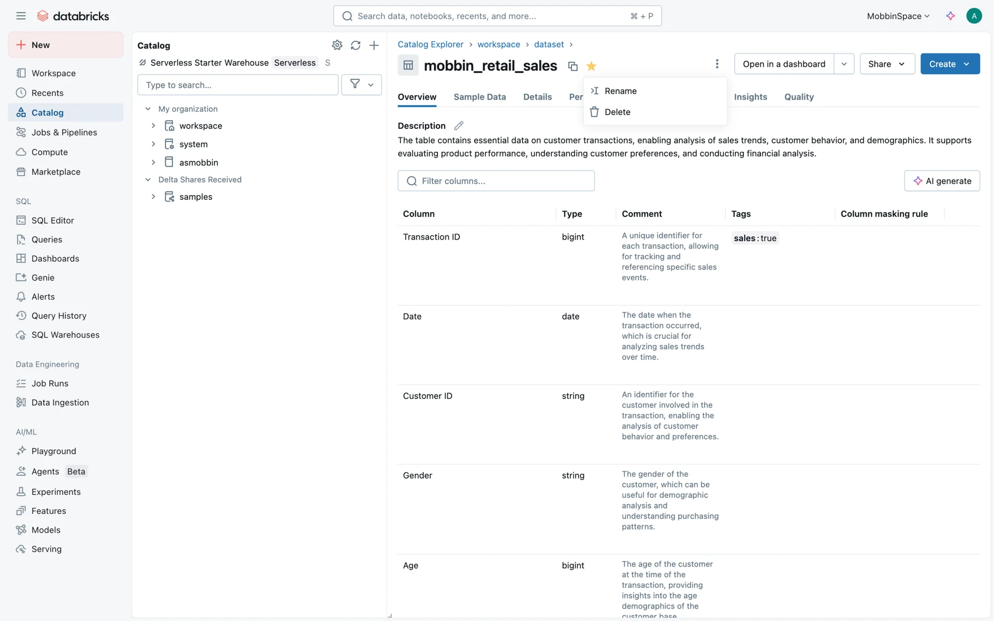Screen dimensions: 994x621
Task: Click the Filter columns input field
Action: point(496,181)
